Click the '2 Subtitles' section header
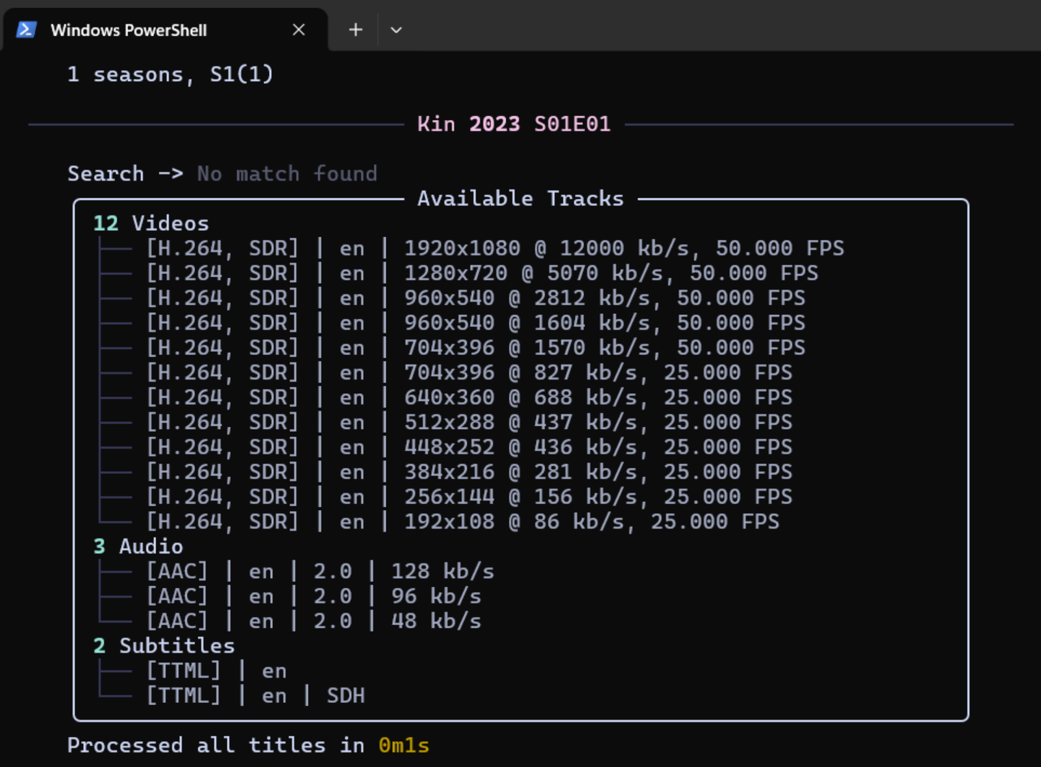 164,646
